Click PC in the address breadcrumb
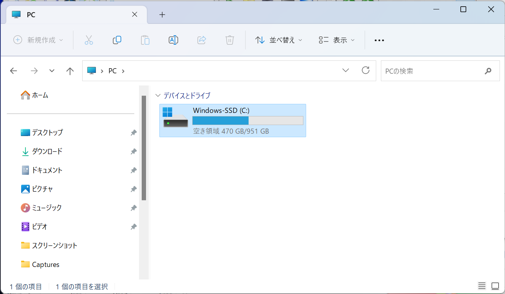The image size is (505, 294). coord(112,71)
